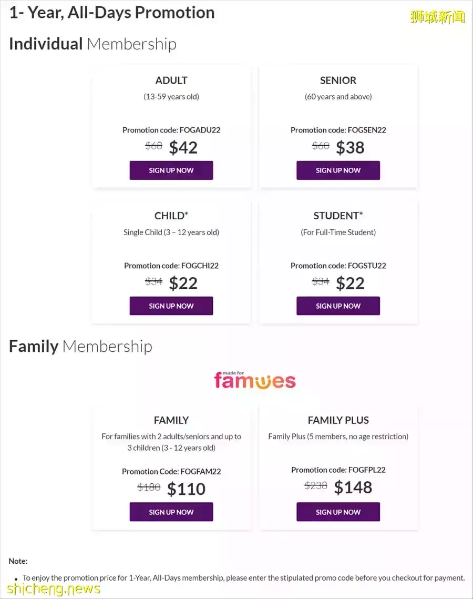Click the Made for Families logo
Screen dimensions: 473x599
[255, 380]
